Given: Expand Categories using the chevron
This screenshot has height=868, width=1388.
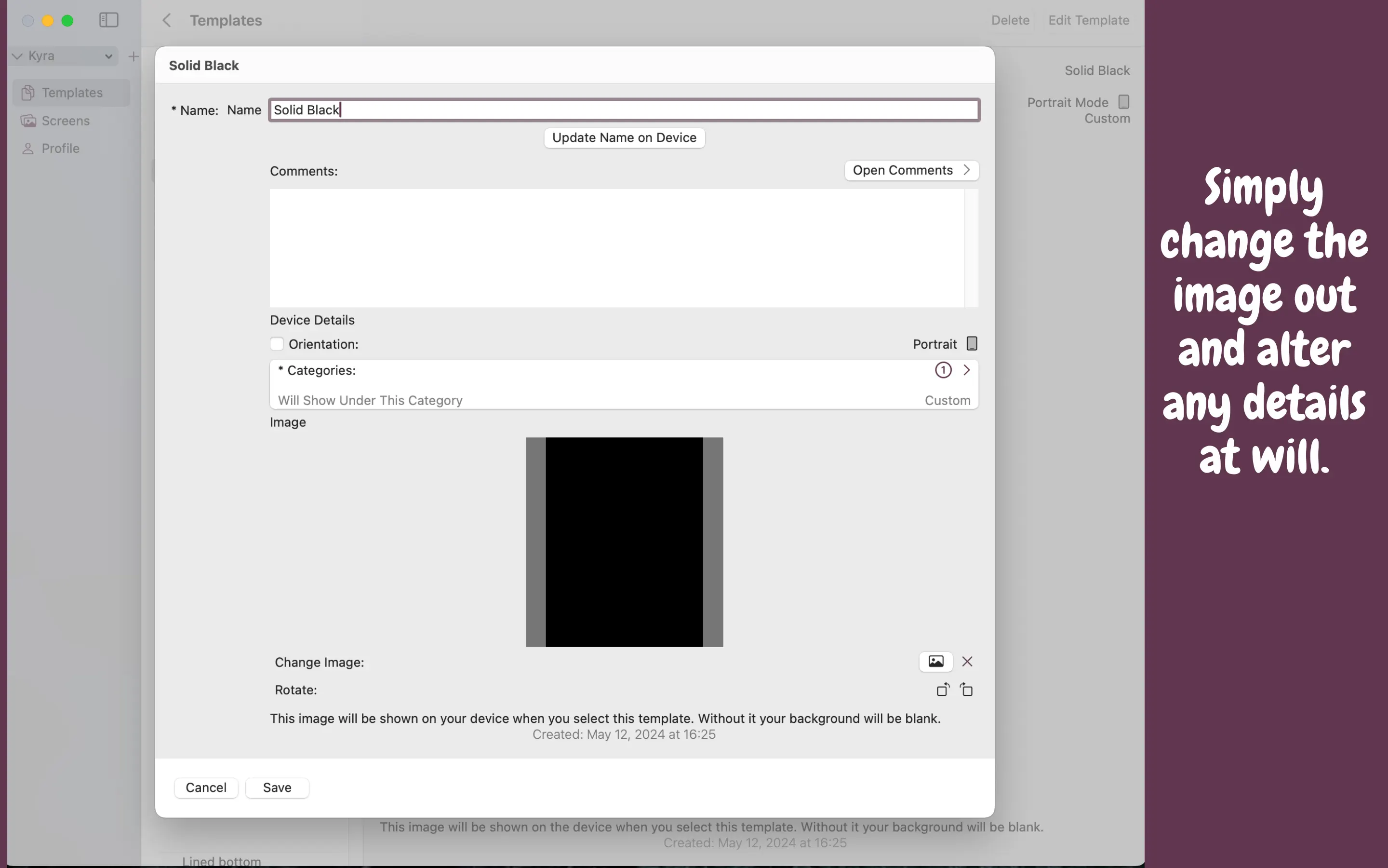Looking at the screenshot, I should point(966,370).
